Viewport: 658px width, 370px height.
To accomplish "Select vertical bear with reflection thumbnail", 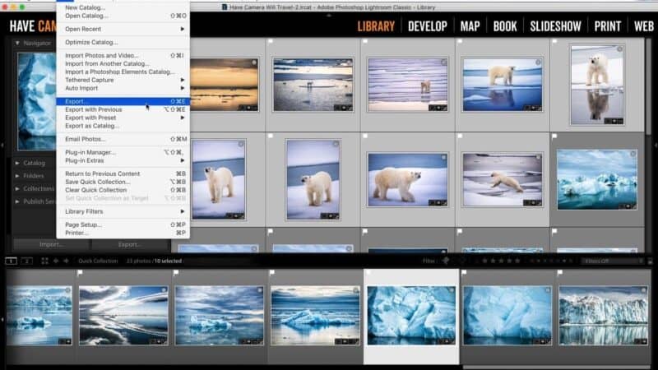I will (x=597, y=86).
